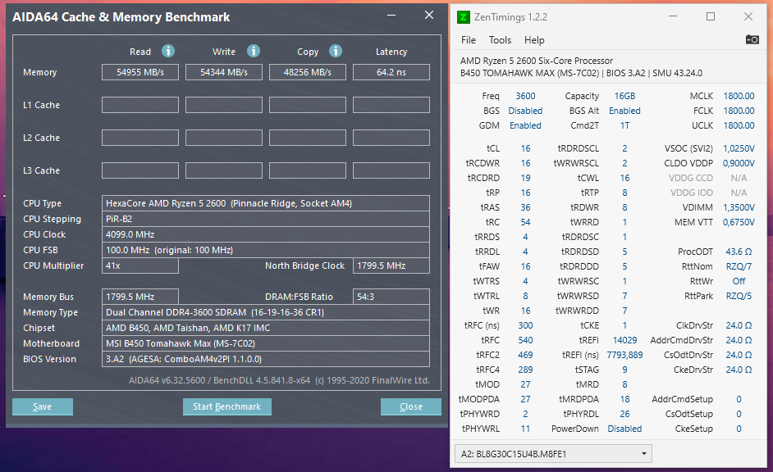The width and height of the screenshot is (773, 472).
Task: Click the BGS value Disabled
Action: point(525,111)
